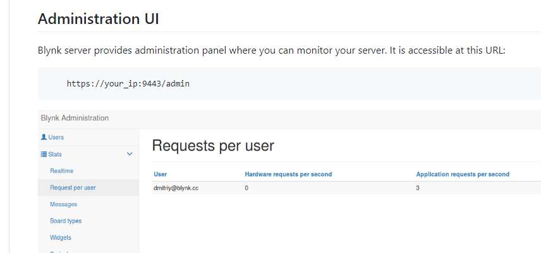Open the Widgets stats page
The width and height of the screenshot is (541, 253).
[61, 237]
